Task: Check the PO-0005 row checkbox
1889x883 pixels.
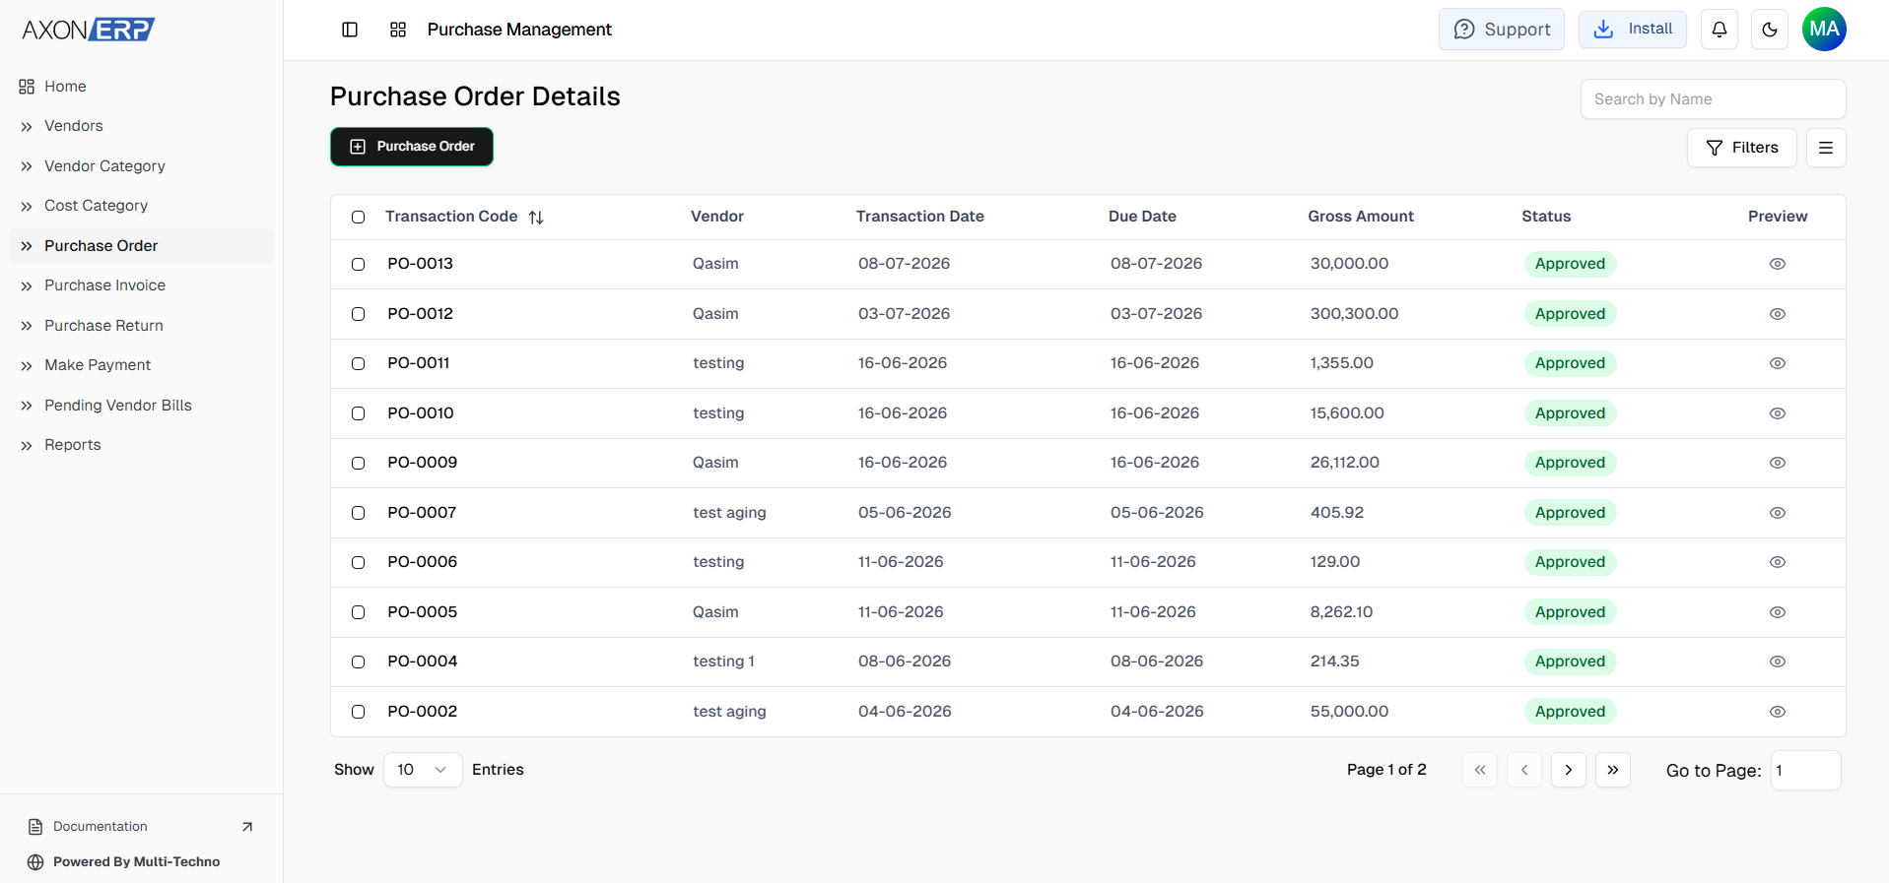Action: click(x=358, y=612)
